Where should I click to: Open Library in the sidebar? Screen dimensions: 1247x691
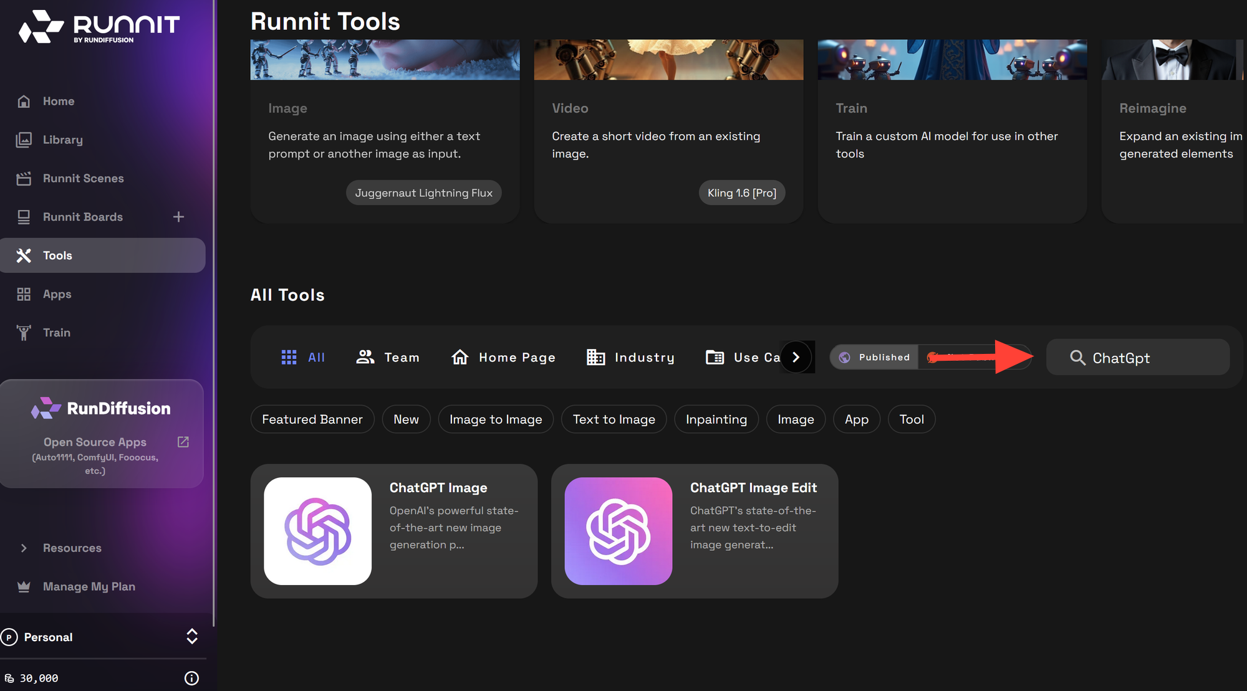(x=62, y=140)
